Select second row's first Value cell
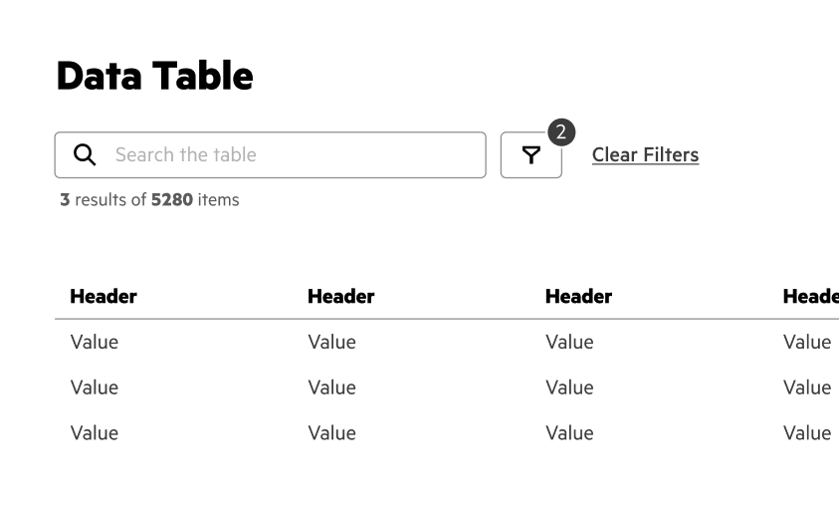 (95, 387)
